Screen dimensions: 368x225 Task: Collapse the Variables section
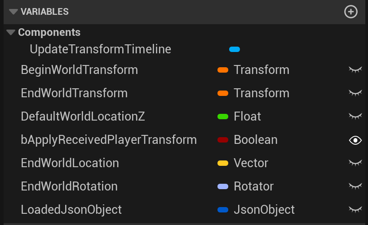coord(13,12)
